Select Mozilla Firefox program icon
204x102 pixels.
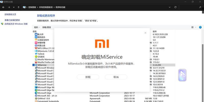click(x=36, y=62)
